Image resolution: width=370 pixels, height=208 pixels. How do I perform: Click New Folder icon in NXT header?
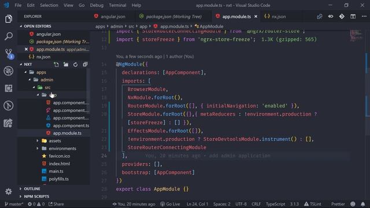[x=66, y=64]
